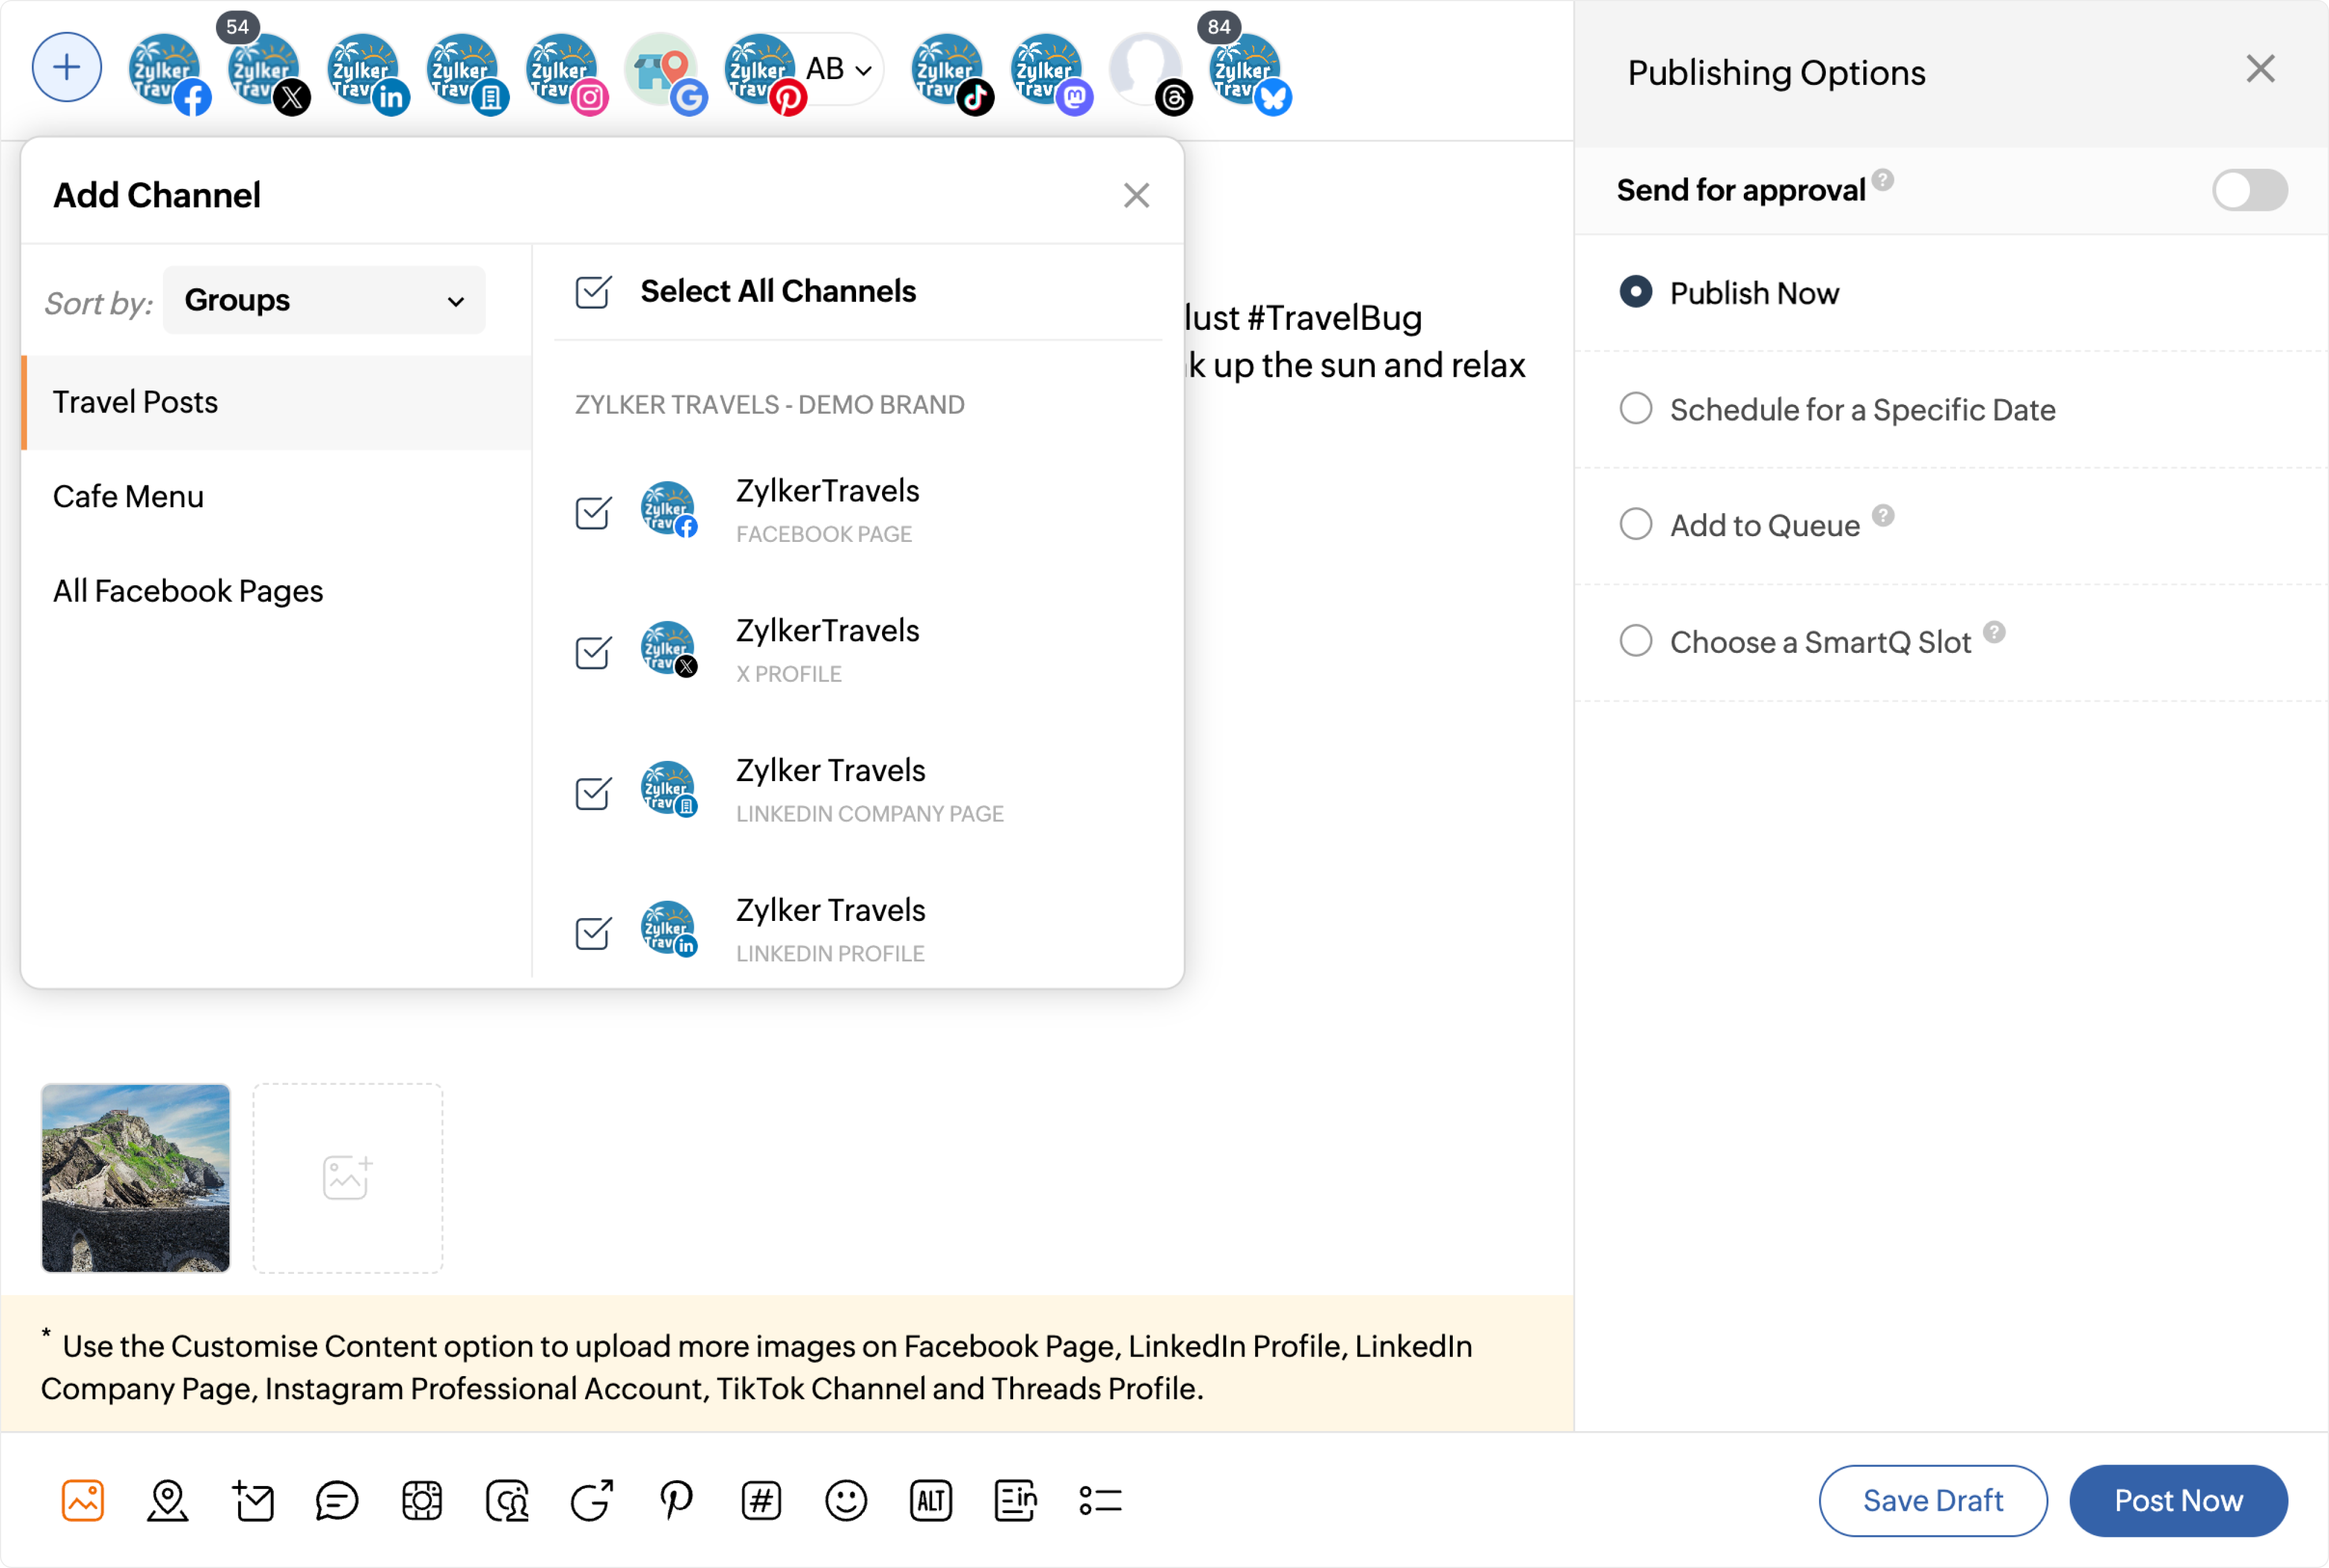Open the Sort by Groups dropdown
Image resolution: width=2329 pixels, height=1568 pixels.
pyautogui.click(x=324, y=300)
